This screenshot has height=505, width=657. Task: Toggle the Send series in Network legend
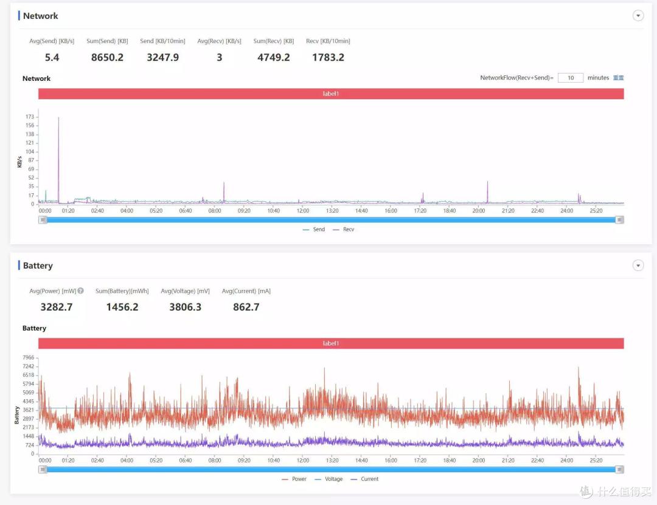(314, 230)
